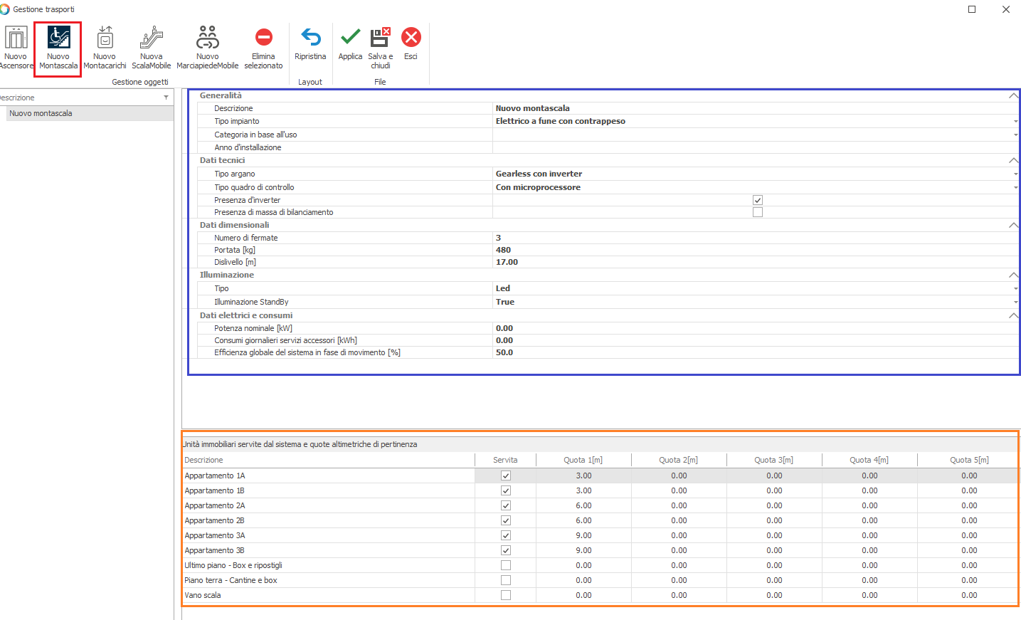
Task: Check Servita for Vano scala
Action: click(506, 595)
